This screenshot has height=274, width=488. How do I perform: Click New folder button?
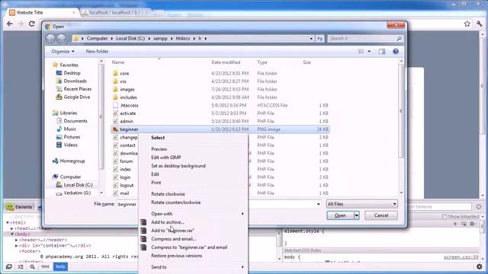(97, 52)
